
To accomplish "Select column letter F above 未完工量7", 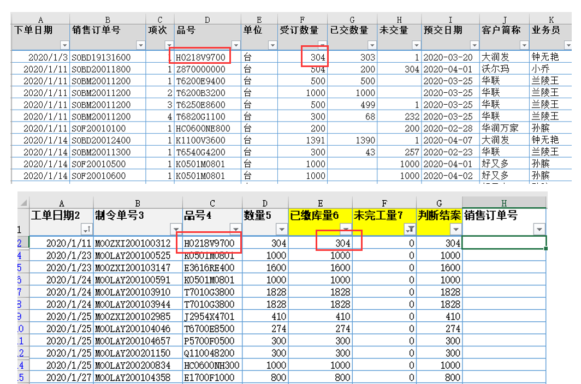I will tap(384, 203).
